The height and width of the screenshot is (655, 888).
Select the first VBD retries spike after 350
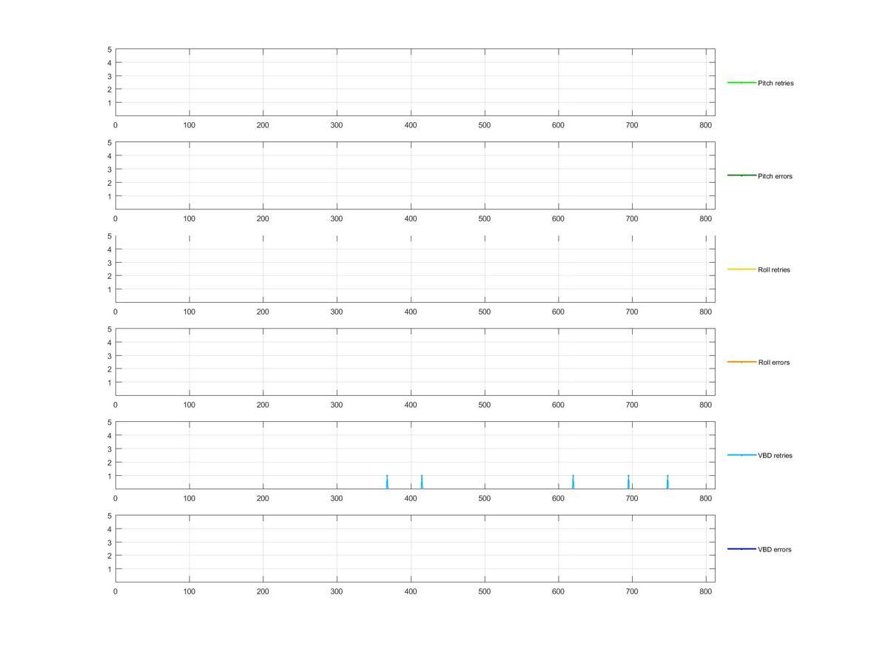click(387, 482)
